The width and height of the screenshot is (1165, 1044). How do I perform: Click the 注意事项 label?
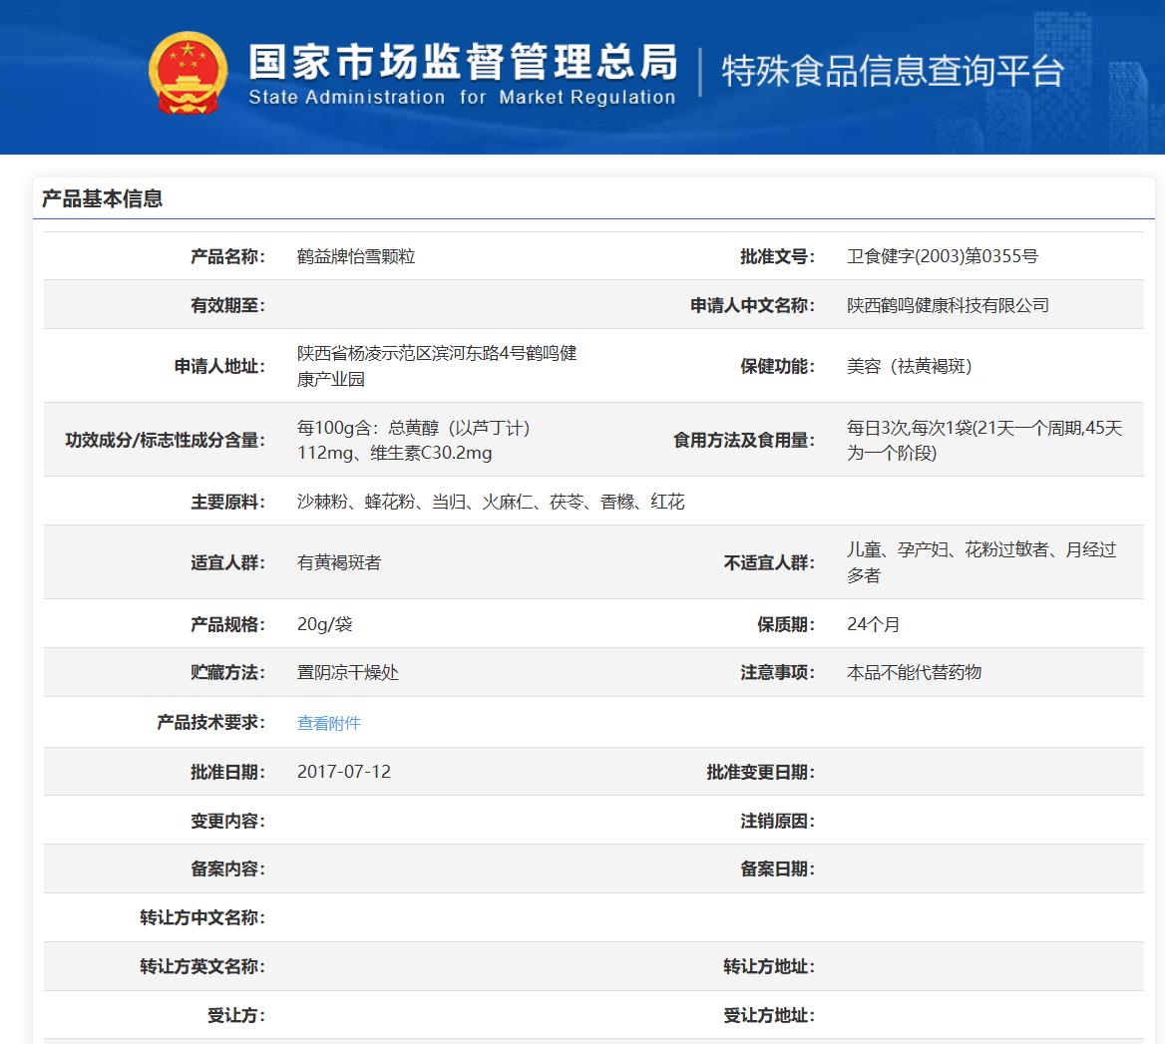pyautogui.click(x=777, y=673)
